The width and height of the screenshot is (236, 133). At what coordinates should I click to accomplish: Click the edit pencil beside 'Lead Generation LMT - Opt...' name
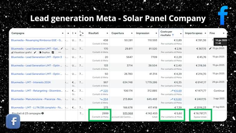tap(62, 49)
